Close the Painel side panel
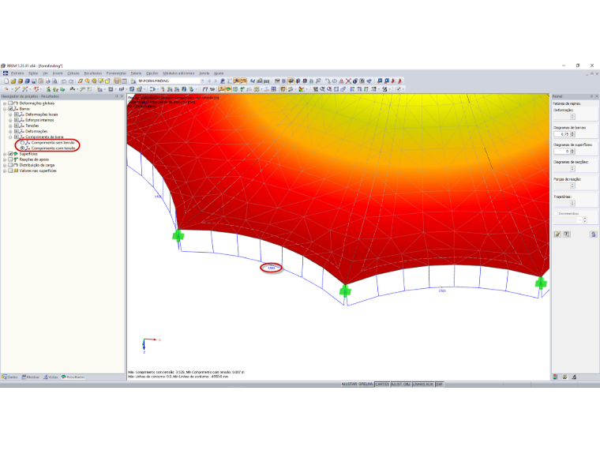600x450 pixels. pyautogui.click(x=597, y=96)
